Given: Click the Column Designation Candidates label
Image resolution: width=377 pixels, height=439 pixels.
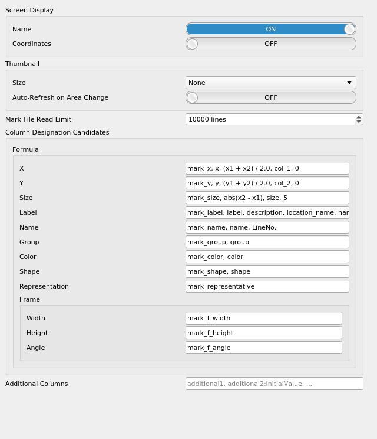Looking at the screenshot, I should point(57,132).
